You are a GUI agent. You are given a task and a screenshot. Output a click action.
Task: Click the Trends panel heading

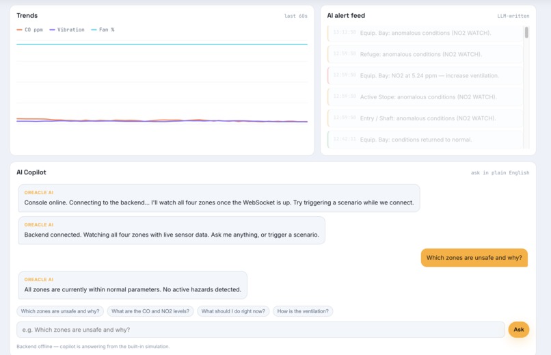[27, 16]
